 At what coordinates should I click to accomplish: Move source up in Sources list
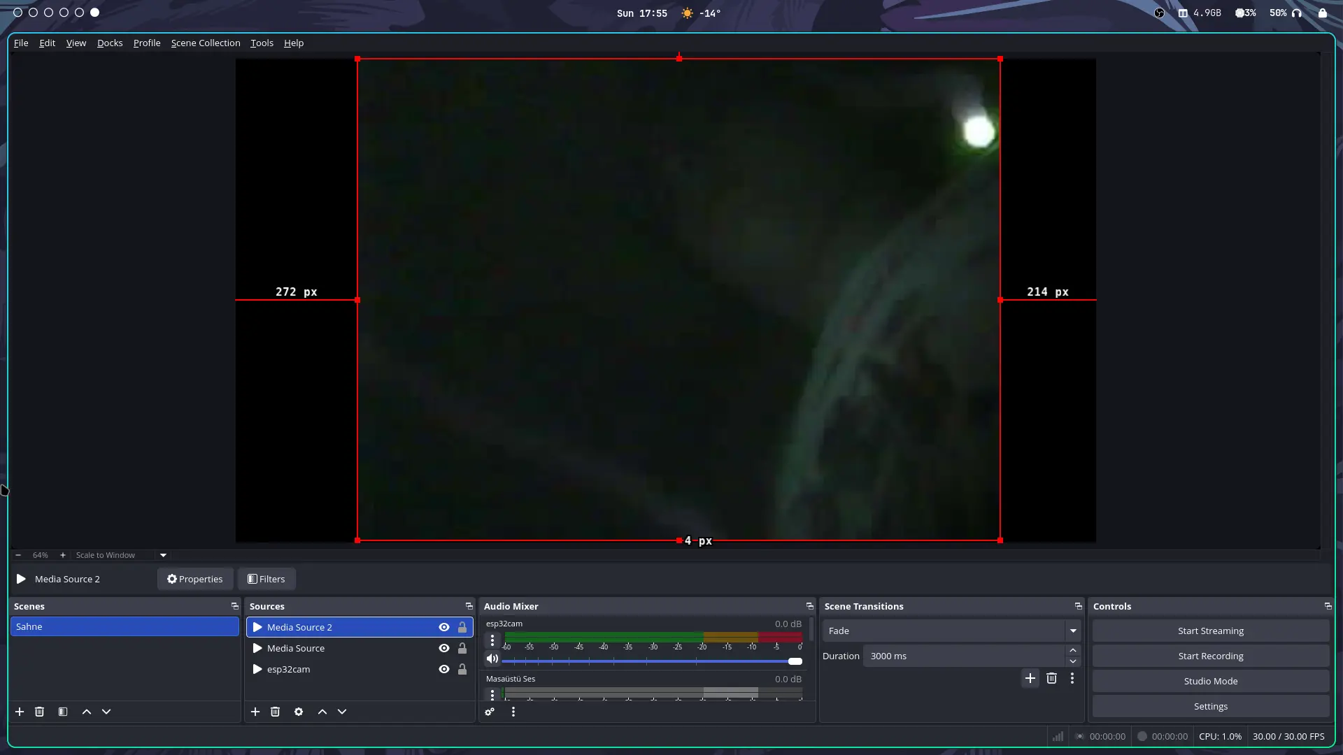tap(322, 712)
